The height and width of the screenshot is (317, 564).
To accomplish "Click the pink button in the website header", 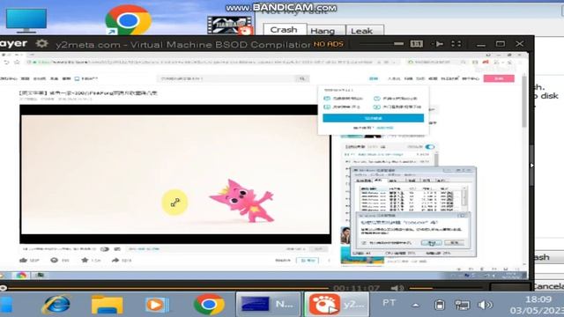I will [x=499, y=78].
